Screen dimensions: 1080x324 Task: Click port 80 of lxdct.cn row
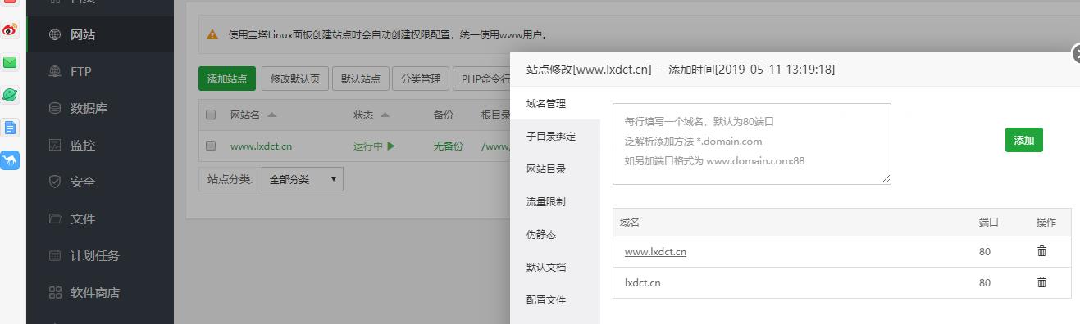[984, 283]
